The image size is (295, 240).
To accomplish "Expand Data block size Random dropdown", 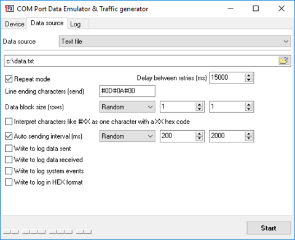I will tap(127, 107).
